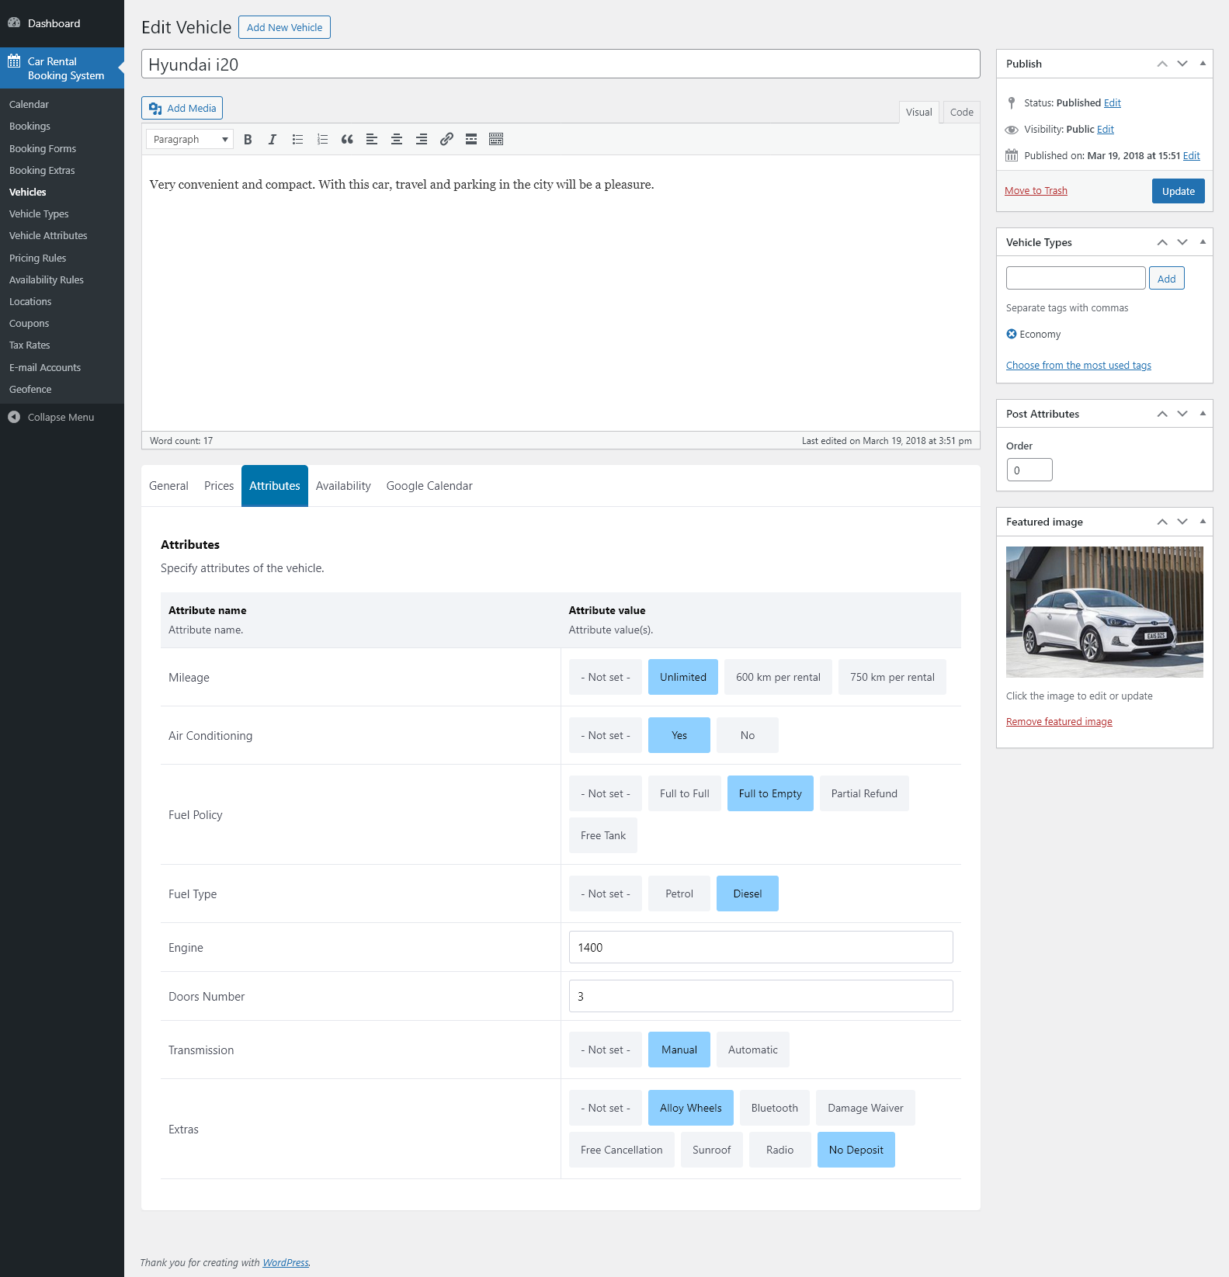Click Remove featured image link
Viewport: 1229px width, 1277px height.
click(x=1059, y=722)
